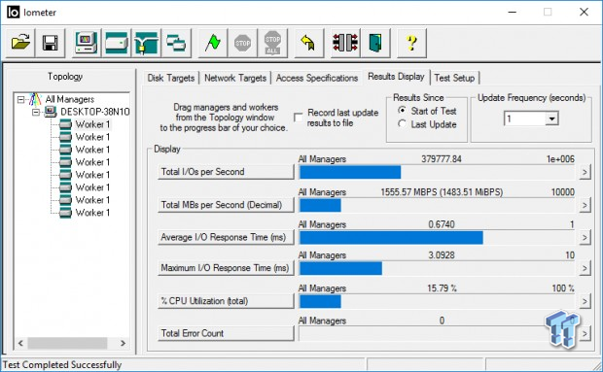Expand CPU Utilization details arrow
The height and width of the screenshot is (372, 603).
585,301
